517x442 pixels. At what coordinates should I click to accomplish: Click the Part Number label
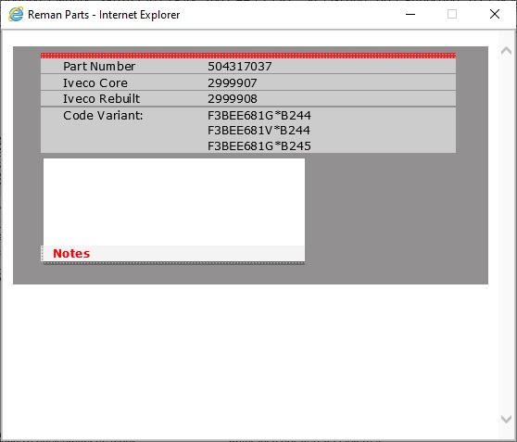pos(99,67)
